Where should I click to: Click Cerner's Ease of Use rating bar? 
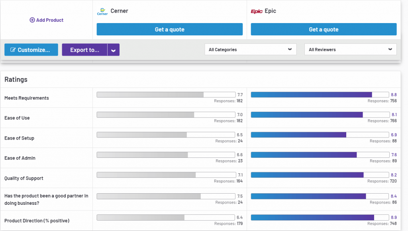click(x=165, y=115)
